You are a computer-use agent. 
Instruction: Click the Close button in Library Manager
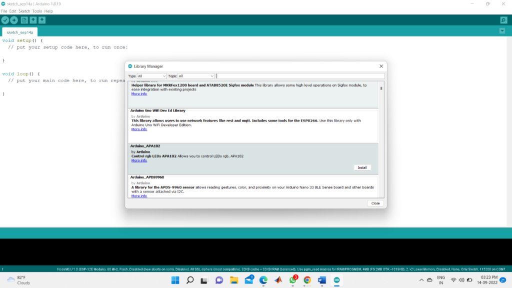click(375, 203)
